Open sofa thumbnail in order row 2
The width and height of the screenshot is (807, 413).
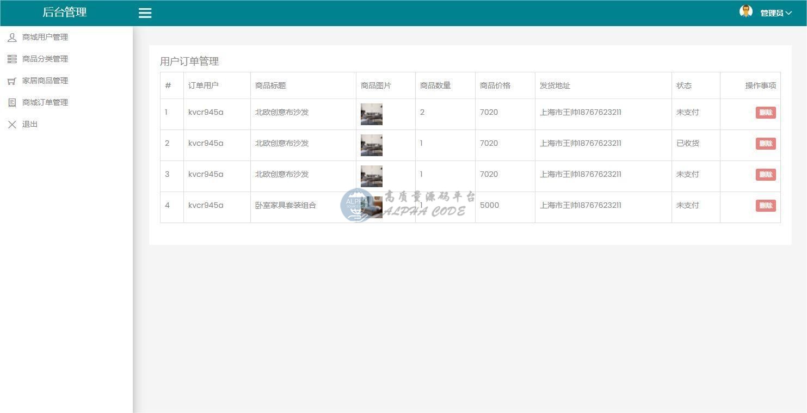(x=372, y=145)
